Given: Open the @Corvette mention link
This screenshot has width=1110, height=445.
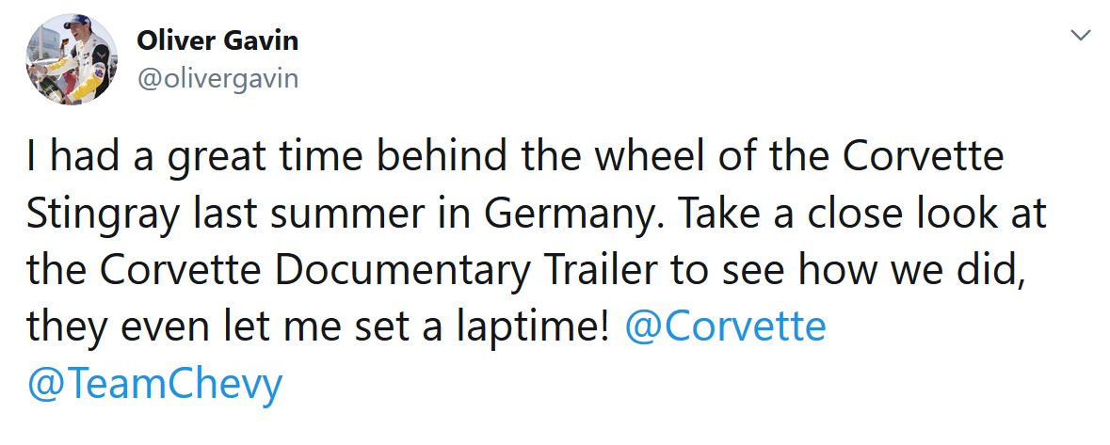Looking at the screenshot, I should click(725, 326).
